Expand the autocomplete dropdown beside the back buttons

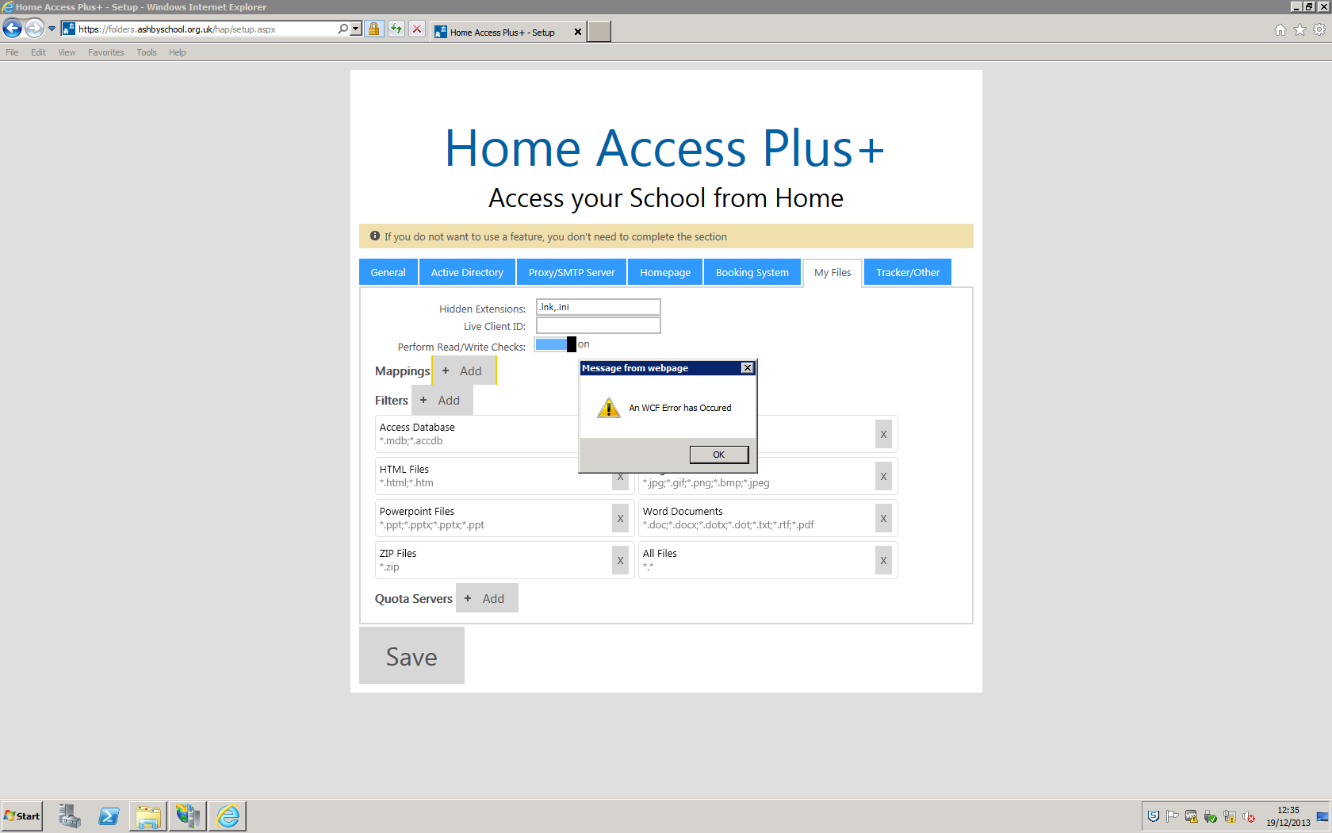pyautogui.click(x=51, y=27)
